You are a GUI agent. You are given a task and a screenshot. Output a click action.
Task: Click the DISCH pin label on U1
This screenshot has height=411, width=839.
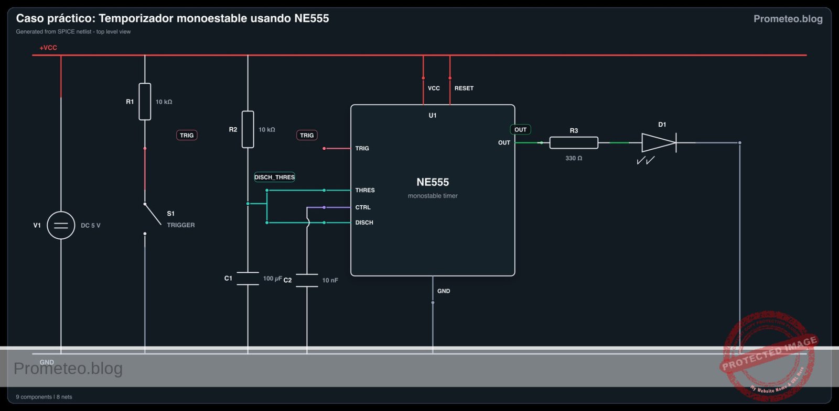[364, 223]
